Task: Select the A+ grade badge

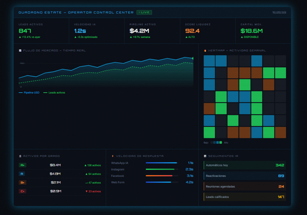Action: pyautogui.click(x=22, y=165)
